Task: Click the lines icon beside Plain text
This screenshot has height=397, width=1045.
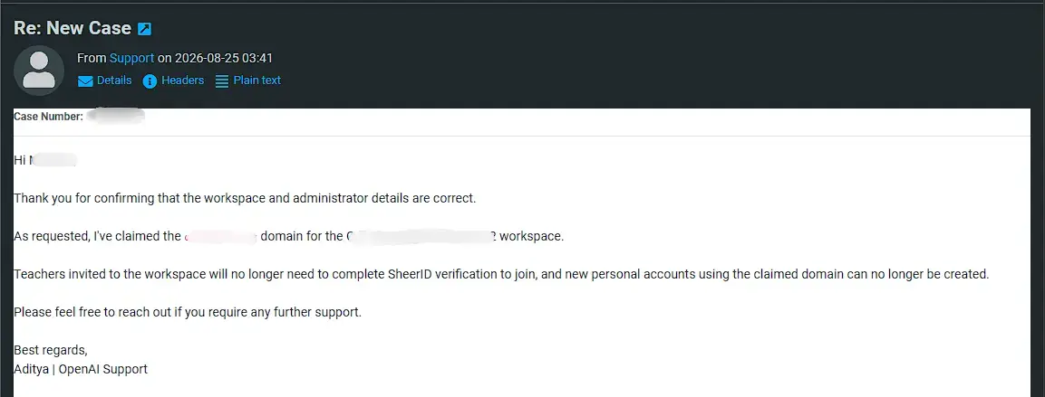Action: click(222, 81)
